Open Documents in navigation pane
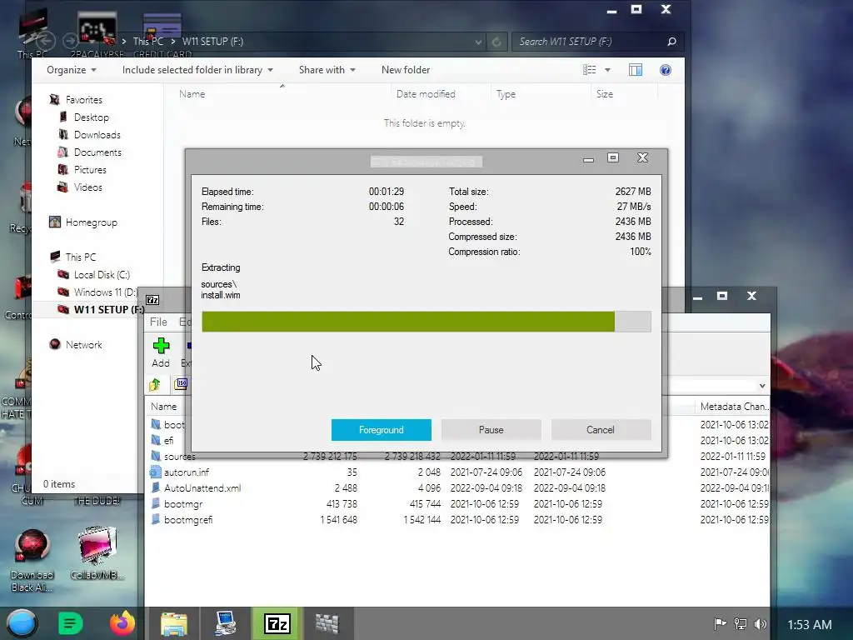The image size is (853, 640). [98, 152]
